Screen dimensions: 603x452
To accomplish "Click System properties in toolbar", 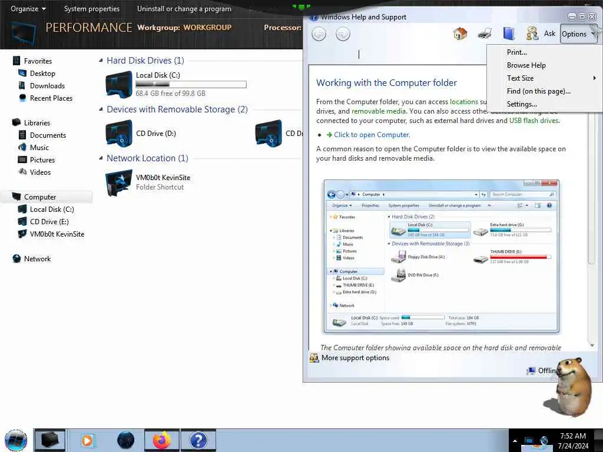I will coord(91,8).
